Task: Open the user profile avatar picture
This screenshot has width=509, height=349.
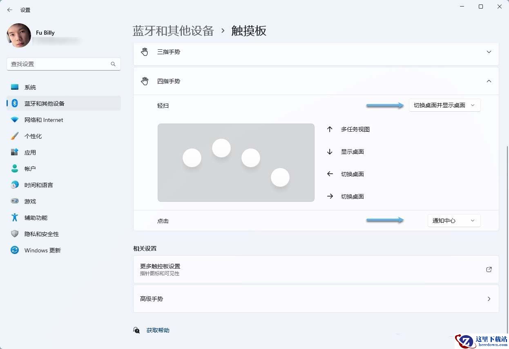Action: click(x=19, y=35)
